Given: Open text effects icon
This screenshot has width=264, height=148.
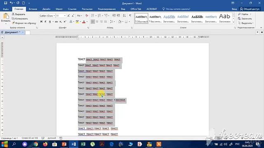Looking at the screenshot, I should [71, 22].
